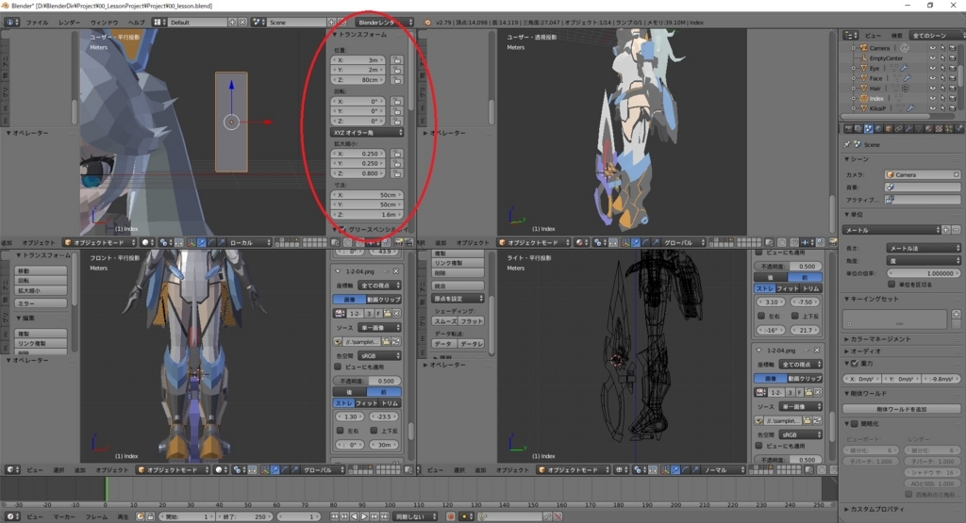The width and height of the screenshot is (966, 523).
Task: Open the Constraints chain-link properties tab
Action: pos(898,128)
